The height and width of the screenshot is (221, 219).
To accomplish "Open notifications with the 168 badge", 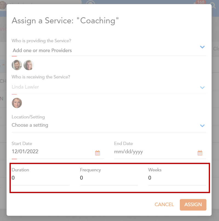I will [201, 3].
